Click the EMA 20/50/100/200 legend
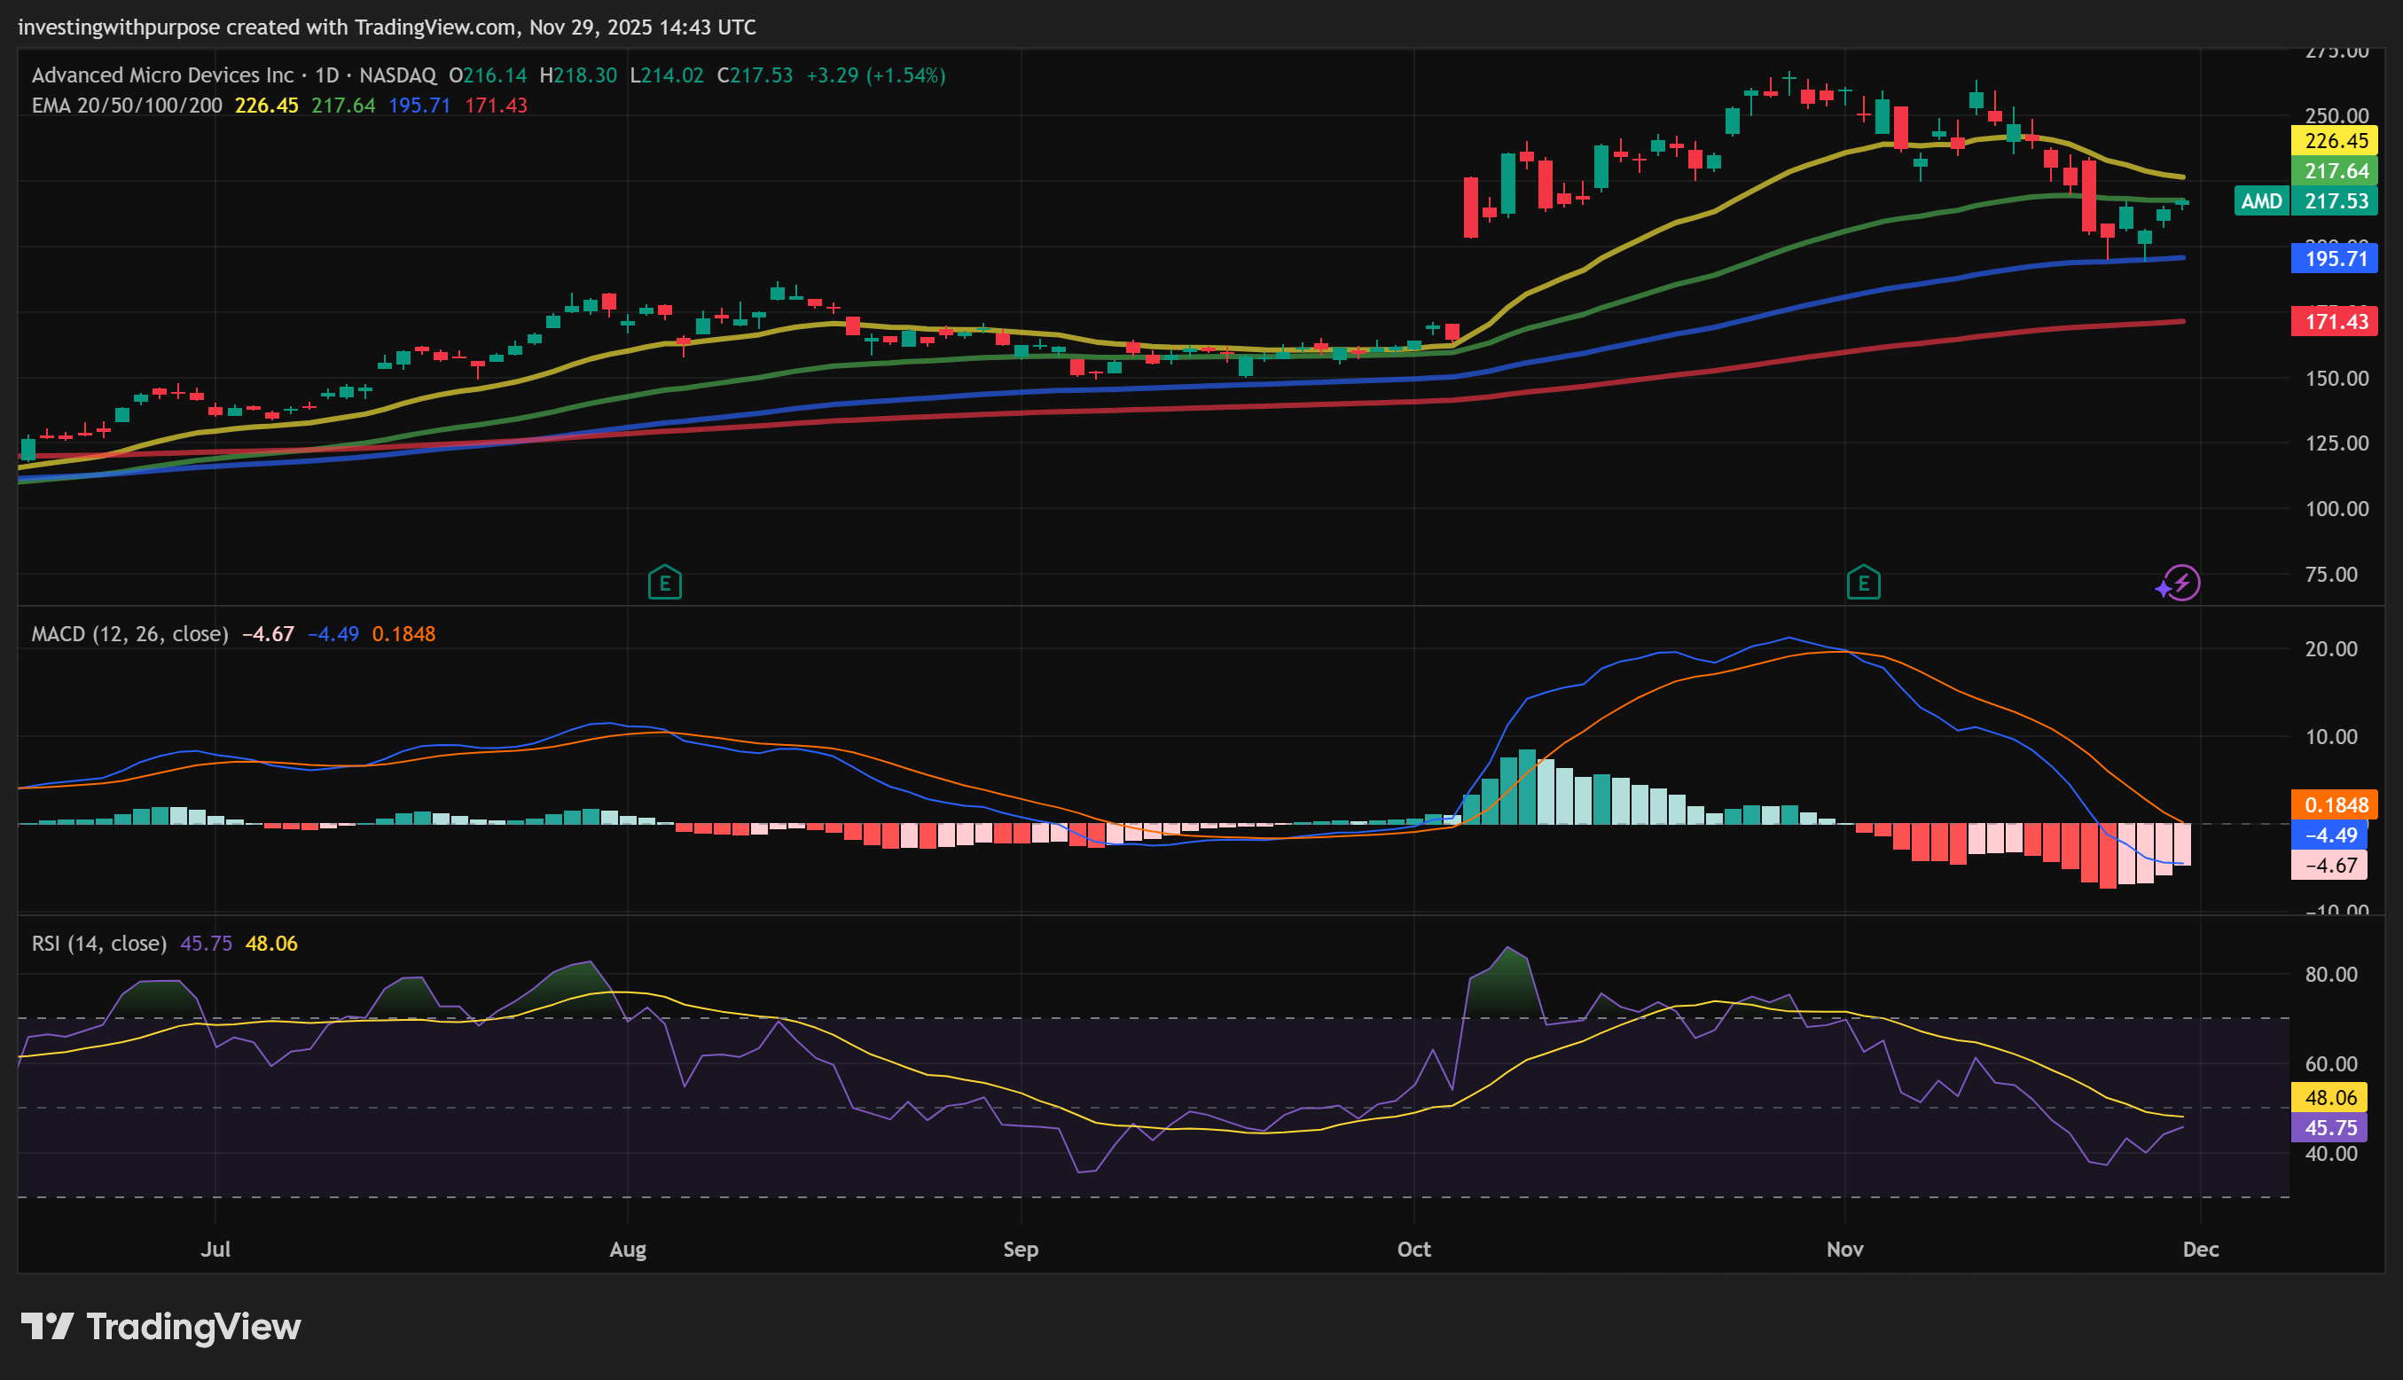The image size is (2403, 1380). pos(127,106)
